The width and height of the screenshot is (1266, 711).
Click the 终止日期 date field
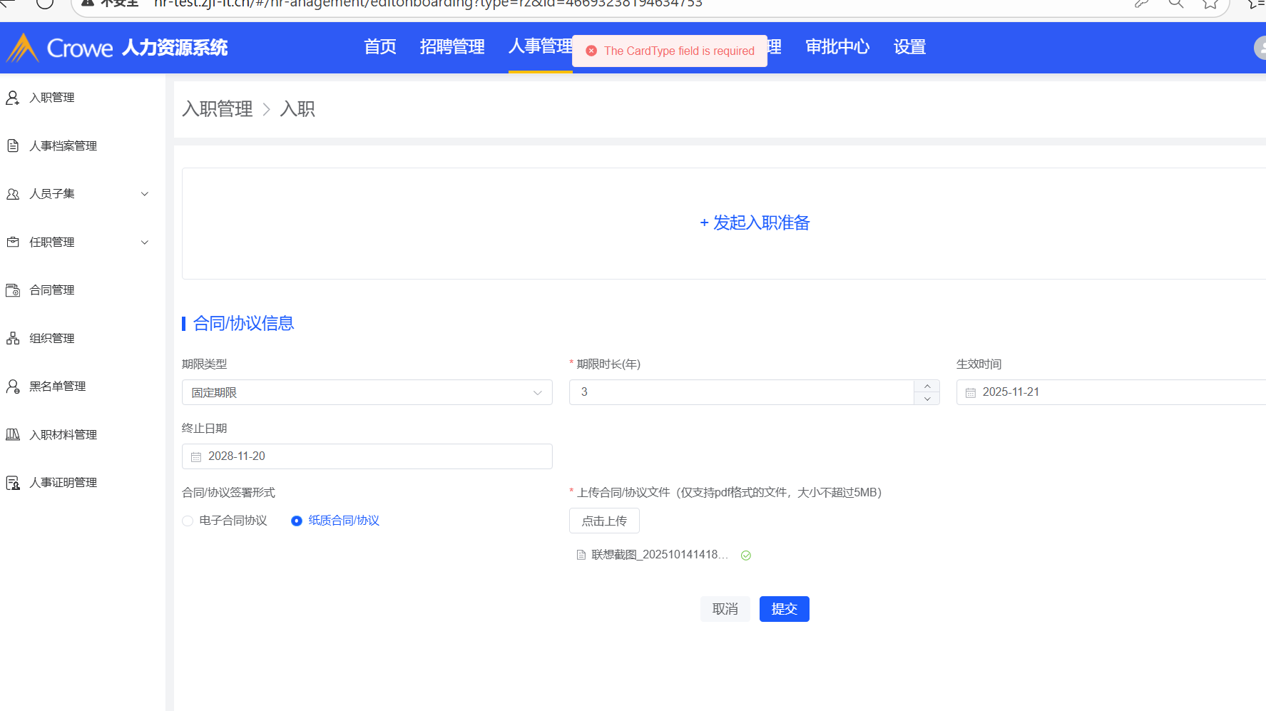click(367, 456)
